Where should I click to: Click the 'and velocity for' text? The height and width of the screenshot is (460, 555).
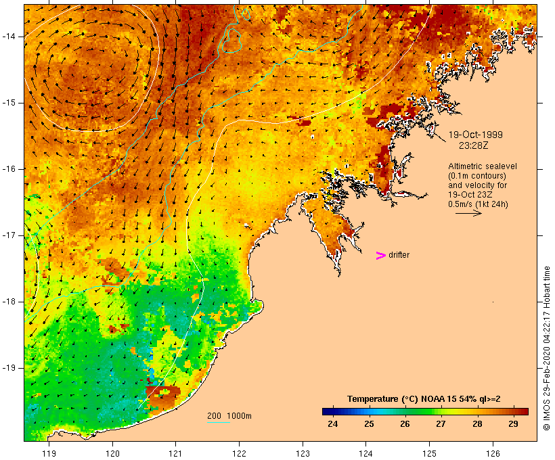[x=477, y=185]
